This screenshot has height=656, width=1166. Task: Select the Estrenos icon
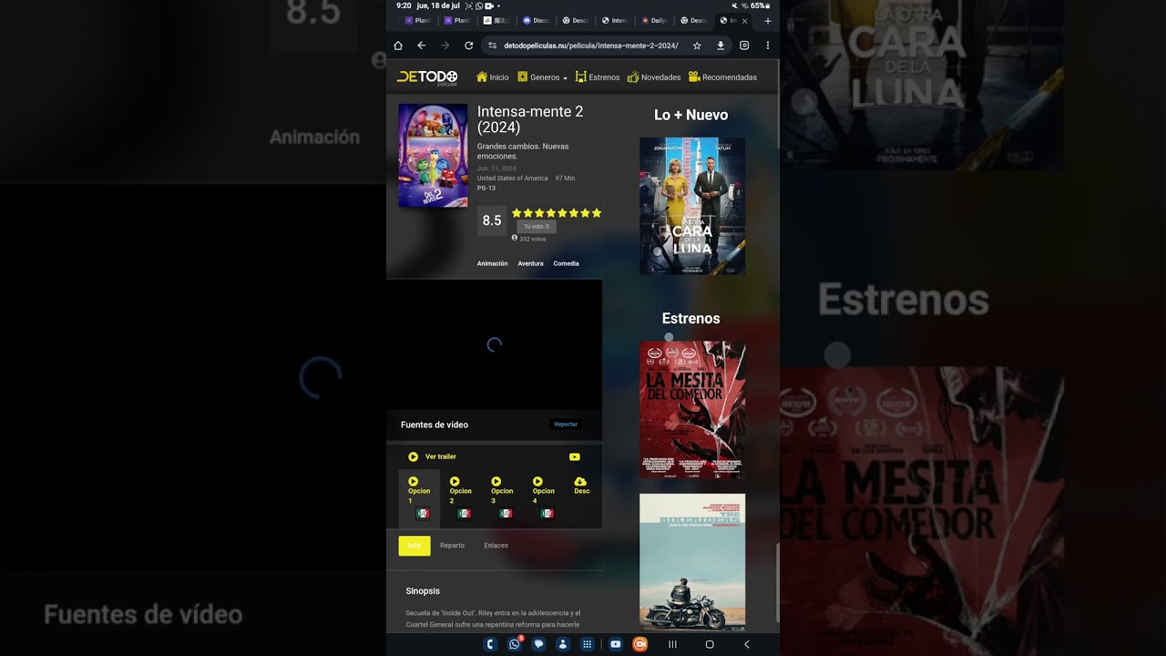pyautogui.click(x=580, y=77)
